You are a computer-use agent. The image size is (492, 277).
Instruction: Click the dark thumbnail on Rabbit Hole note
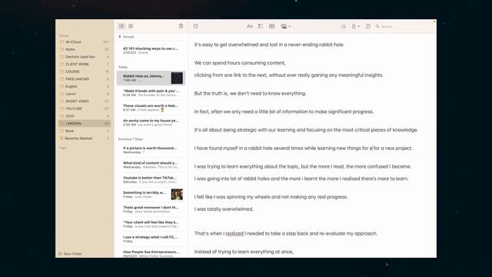(177, 78)
